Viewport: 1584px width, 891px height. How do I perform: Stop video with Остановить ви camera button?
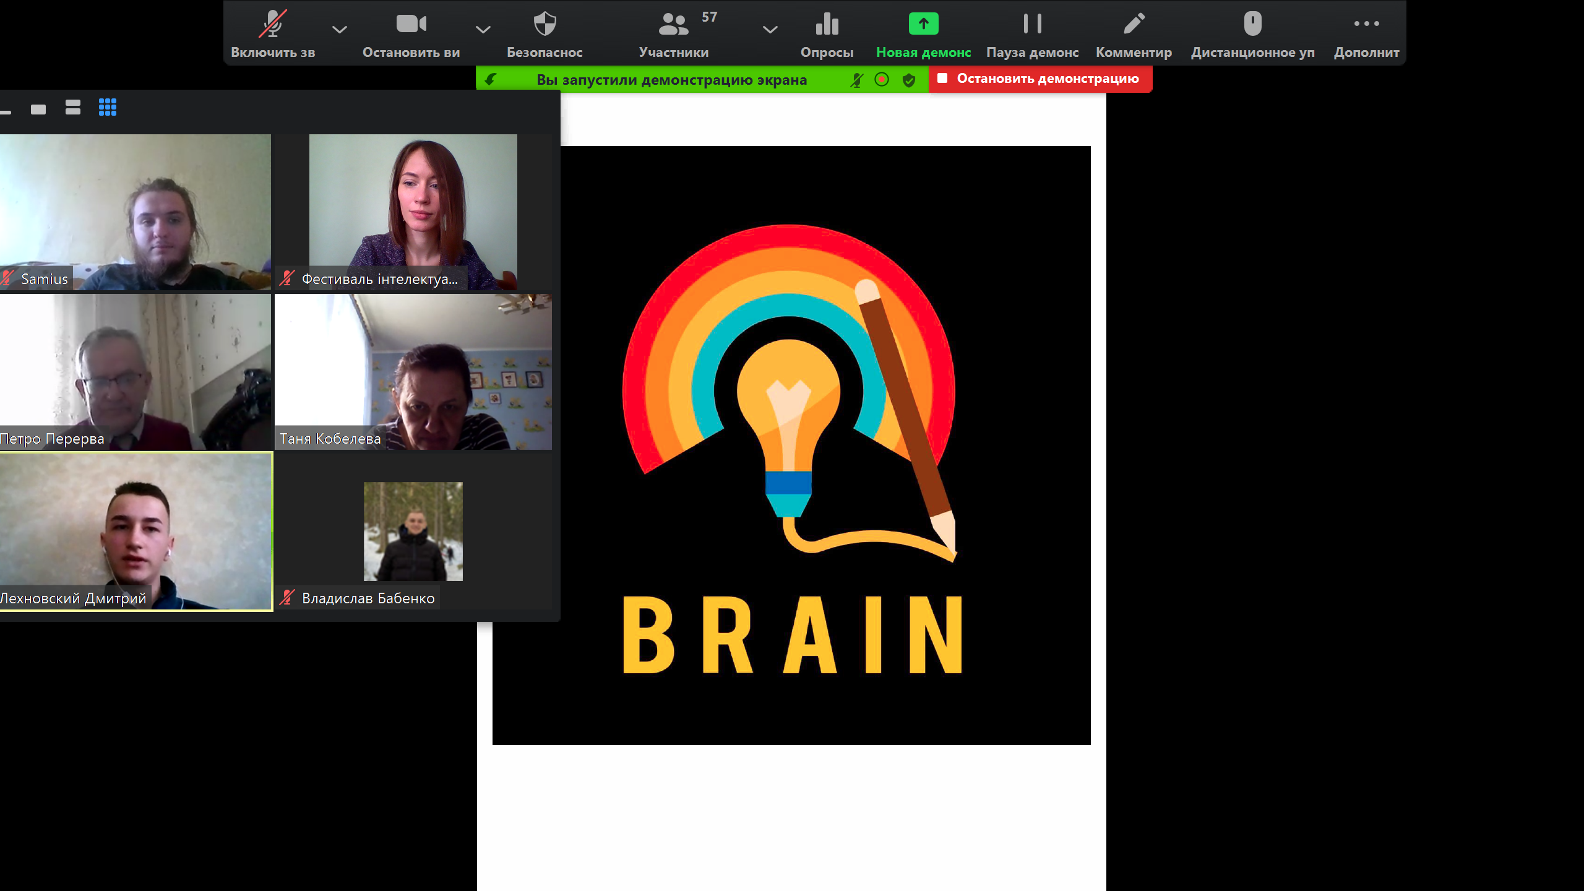pos(411,34)
